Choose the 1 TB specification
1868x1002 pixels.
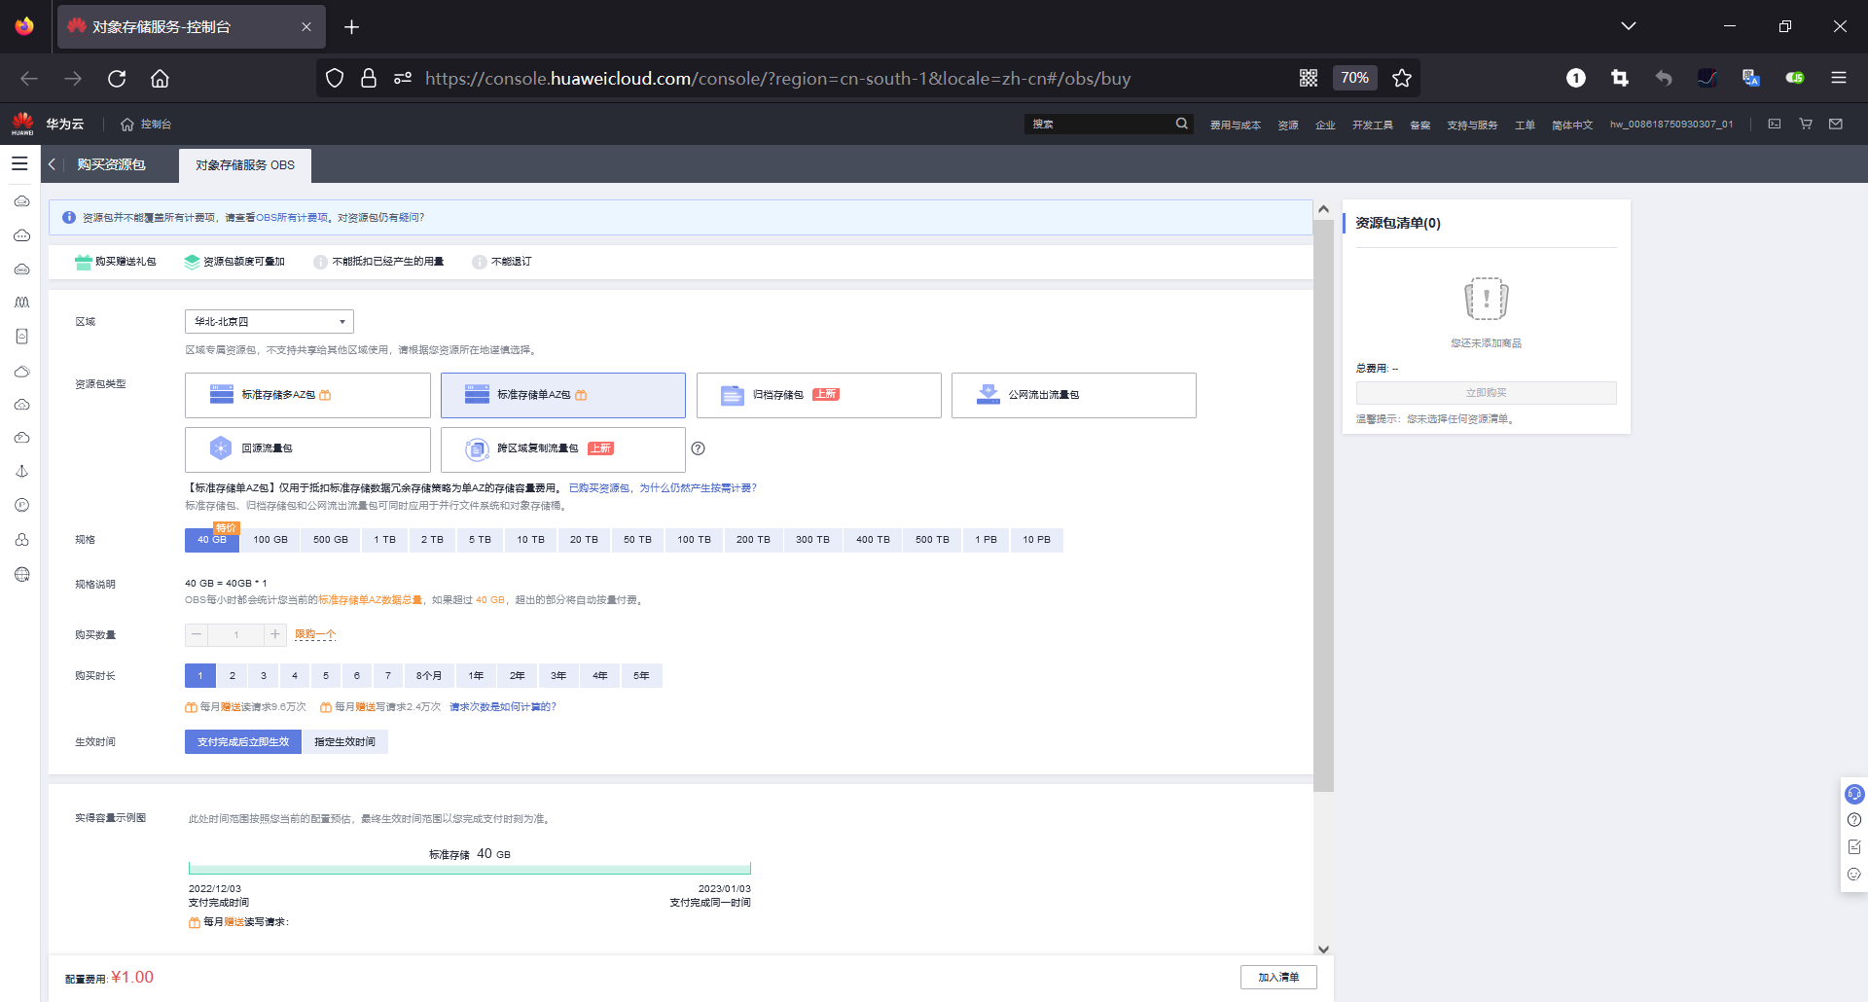pos(385,540)
